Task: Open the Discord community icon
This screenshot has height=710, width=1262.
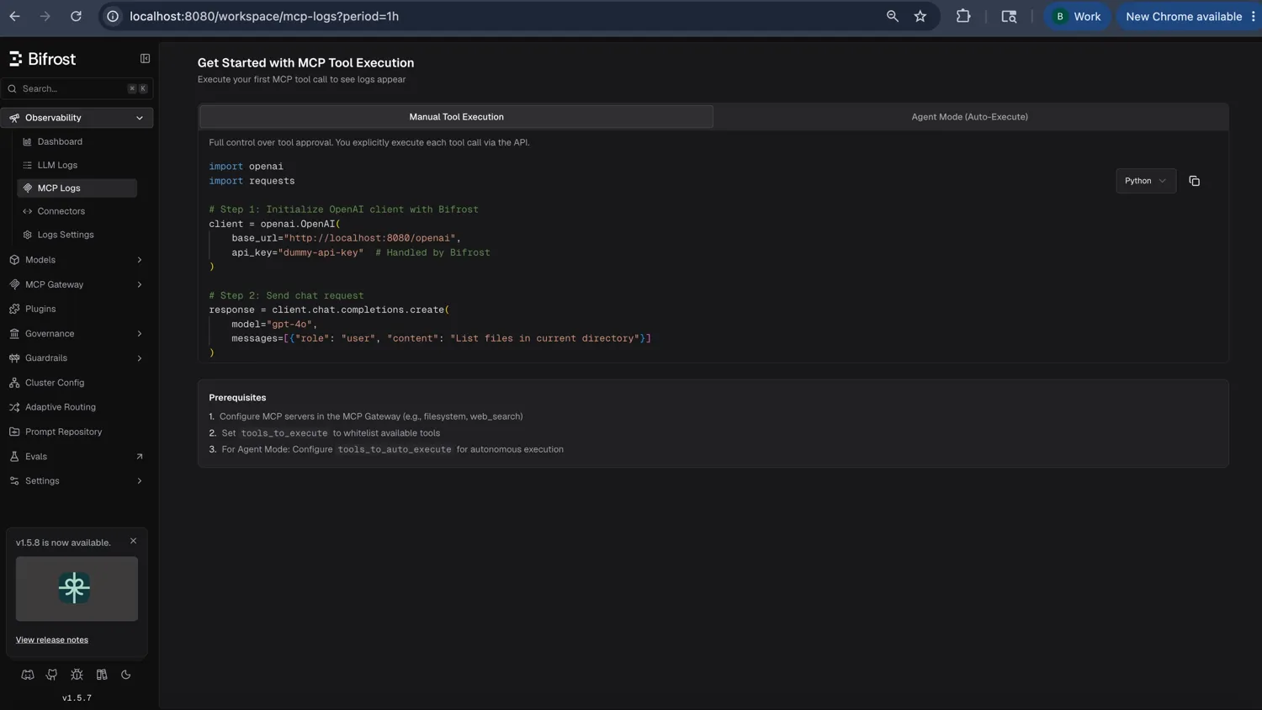Action: click(x=28, y=675)
